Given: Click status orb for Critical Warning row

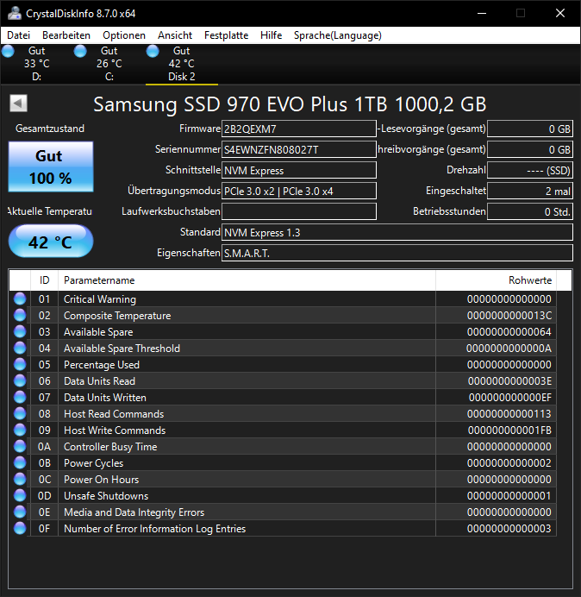Looking at the screenshot, I should point(20,298).
